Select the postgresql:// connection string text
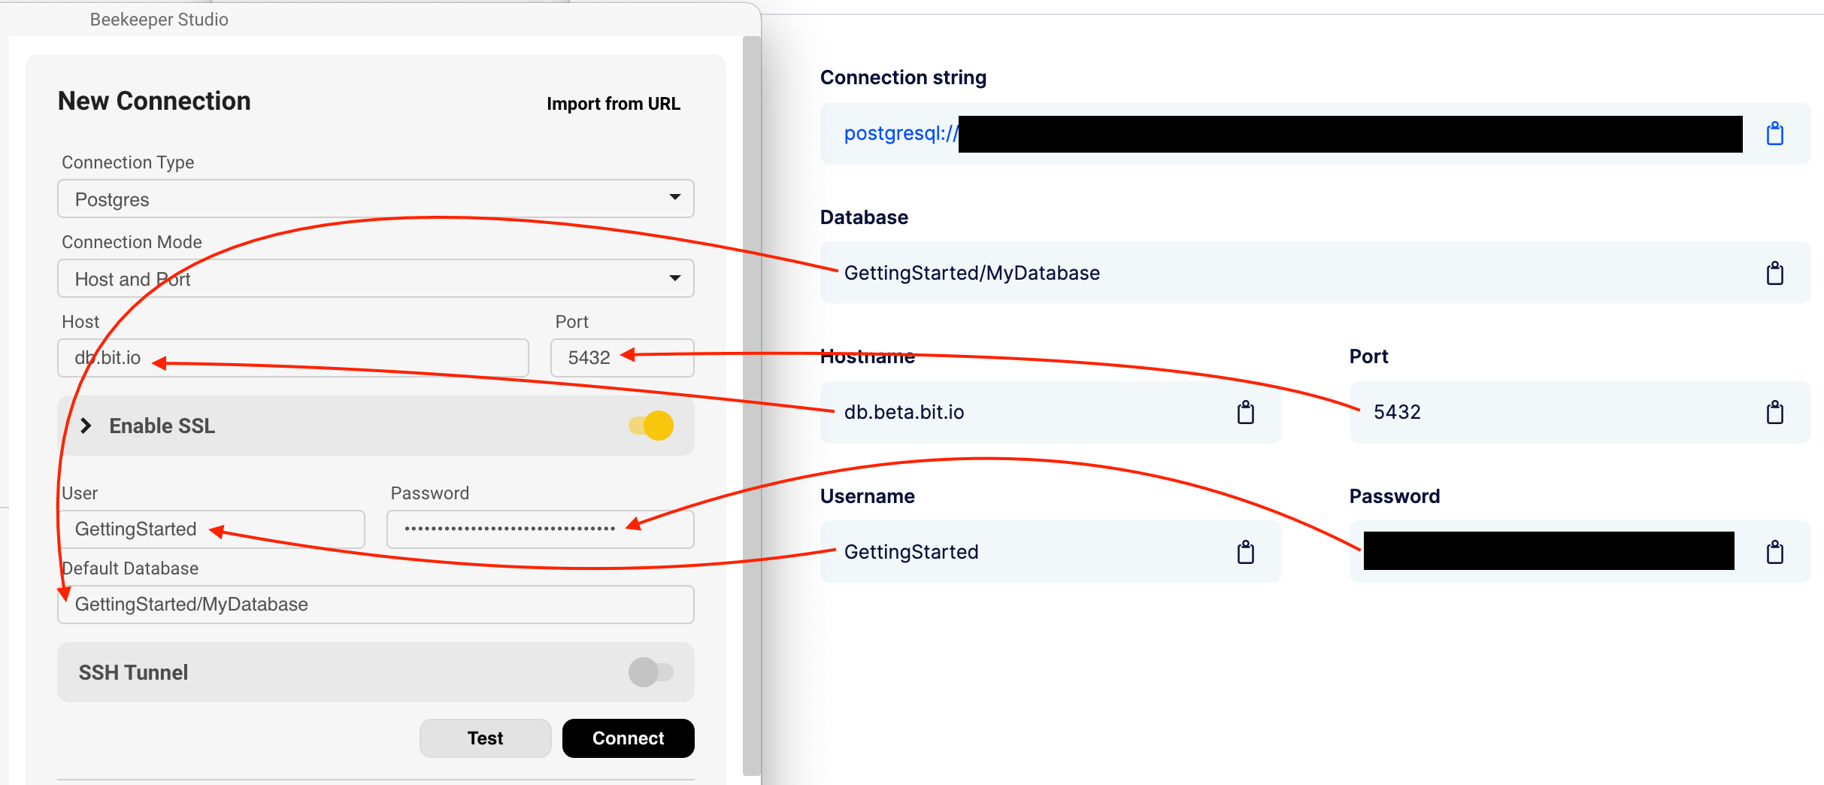Screen dimensions: 1824x785 tap(901, 133)
